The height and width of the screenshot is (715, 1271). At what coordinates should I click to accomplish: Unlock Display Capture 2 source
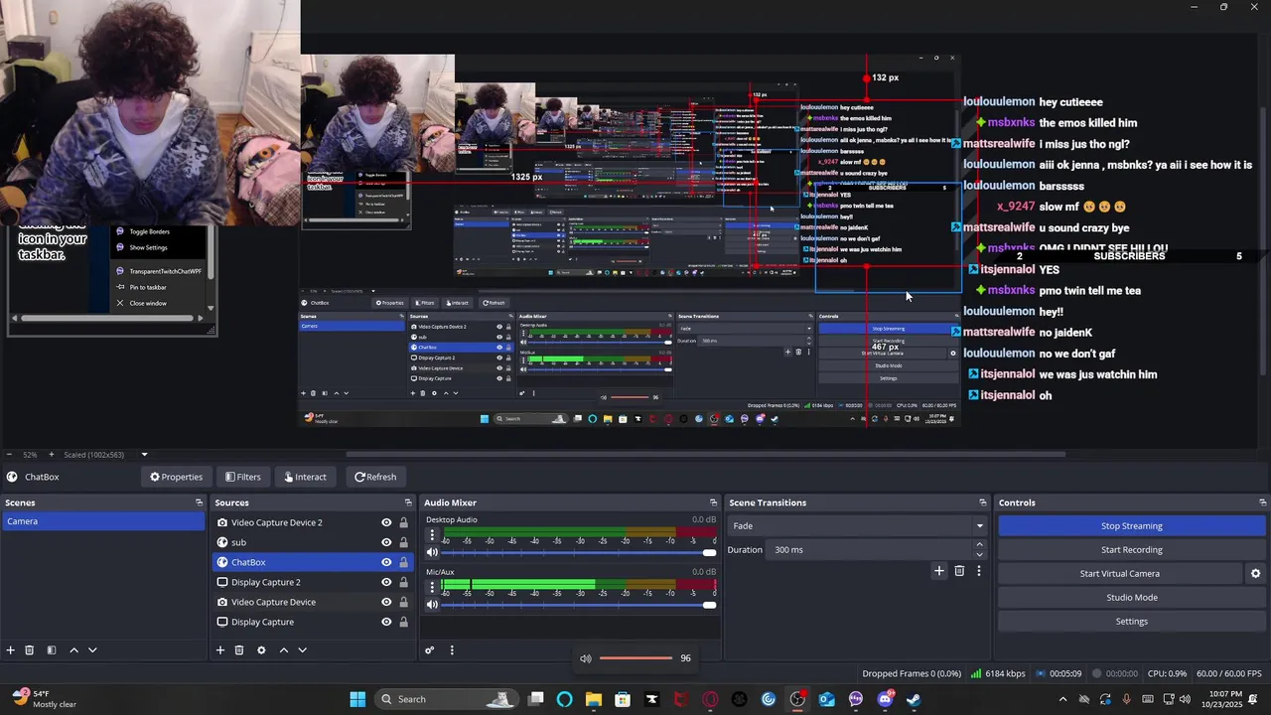pos(403,582)
